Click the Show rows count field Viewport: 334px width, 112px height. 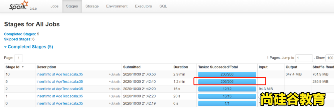pos(330,58)
